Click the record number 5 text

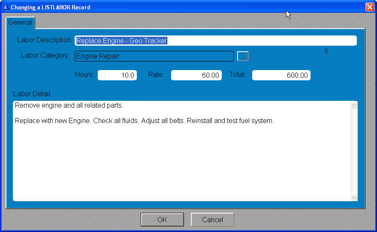pos(326,51)
